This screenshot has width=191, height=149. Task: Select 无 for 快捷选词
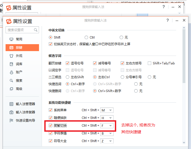136,84
